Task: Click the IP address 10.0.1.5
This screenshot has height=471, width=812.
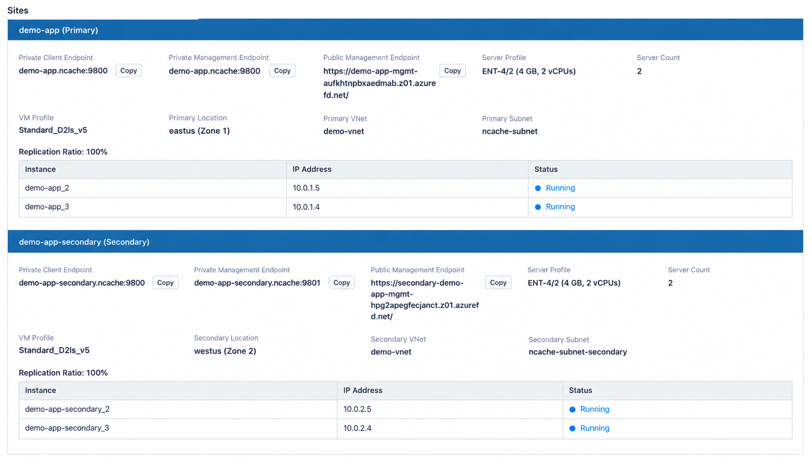Action: coord(306,188)
